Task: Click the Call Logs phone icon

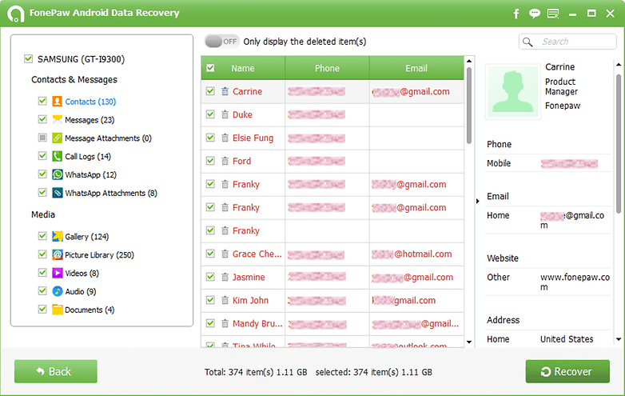Action: click(58, 156)
